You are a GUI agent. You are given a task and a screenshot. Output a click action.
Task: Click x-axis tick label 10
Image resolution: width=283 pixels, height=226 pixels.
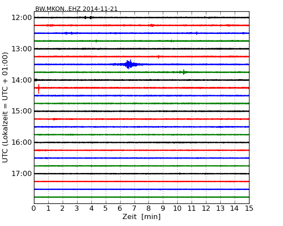pos(177,208)
